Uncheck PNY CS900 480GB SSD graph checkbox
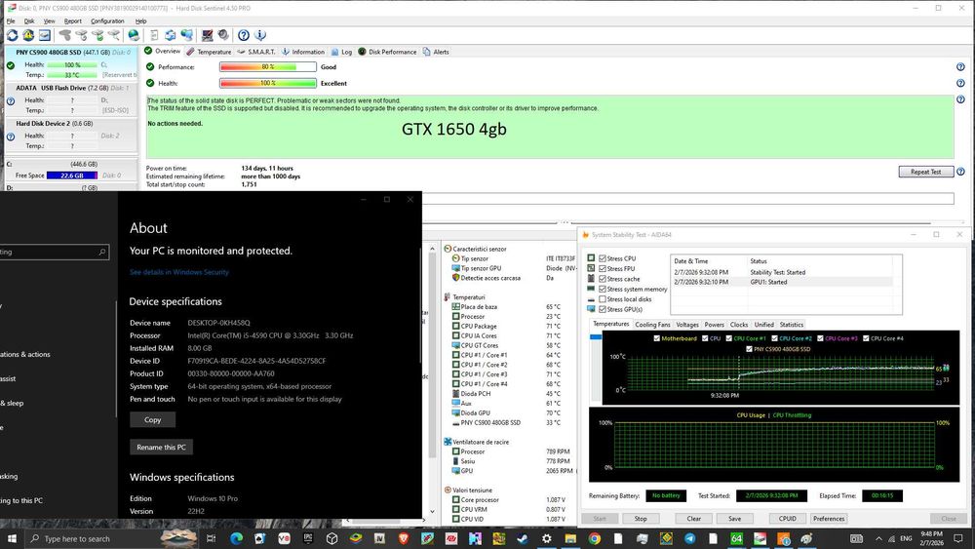 point(749,349)
